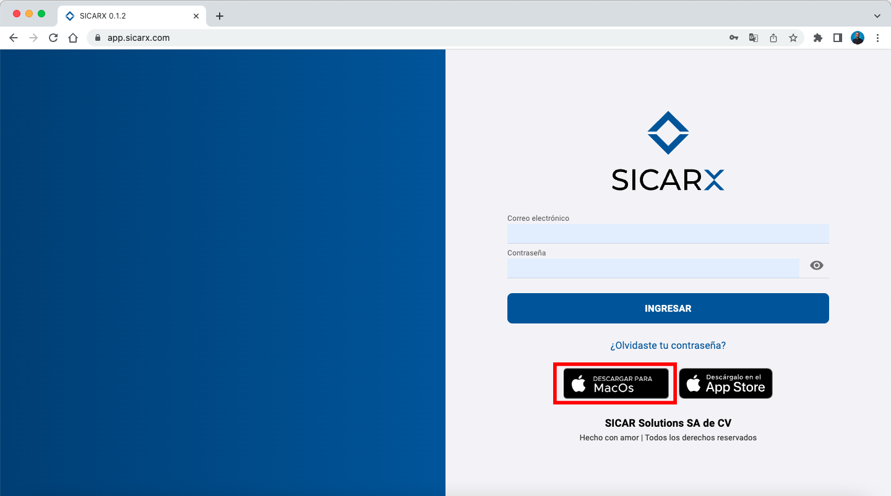
Task: Click the SICARX diamond logo
Action: [x=668, y=133]
